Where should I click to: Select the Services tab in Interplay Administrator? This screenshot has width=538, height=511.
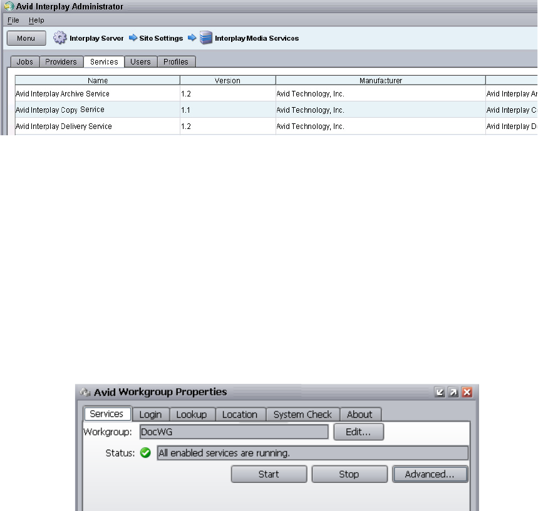(104, 62)
